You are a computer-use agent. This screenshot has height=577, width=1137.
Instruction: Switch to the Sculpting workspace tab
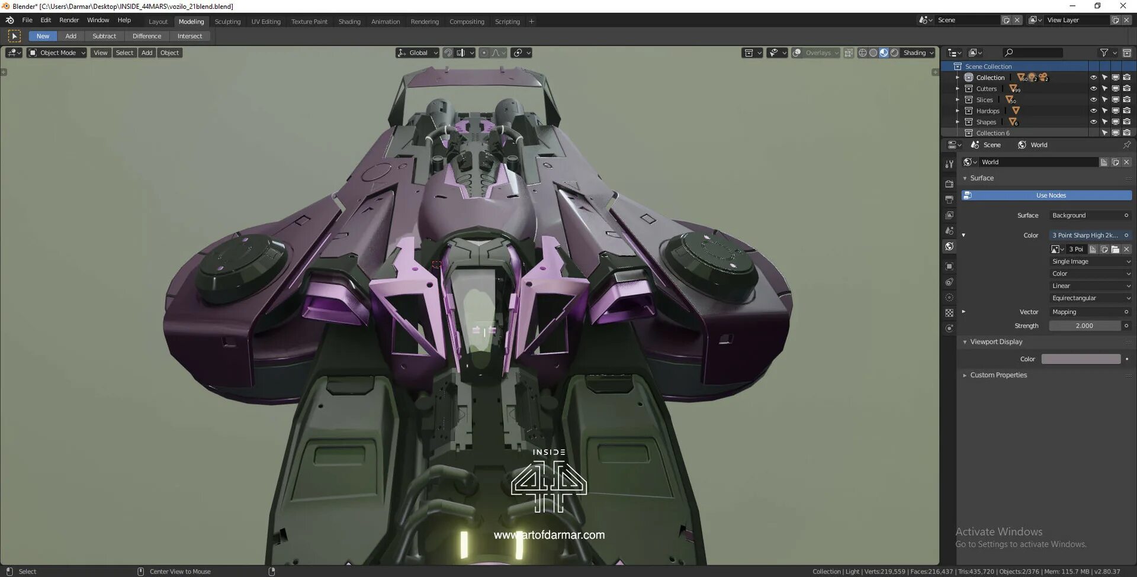click(x=227, y=22)
